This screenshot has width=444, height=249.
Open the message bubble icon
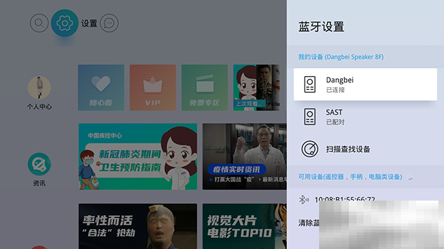click(x=109, y=23)
